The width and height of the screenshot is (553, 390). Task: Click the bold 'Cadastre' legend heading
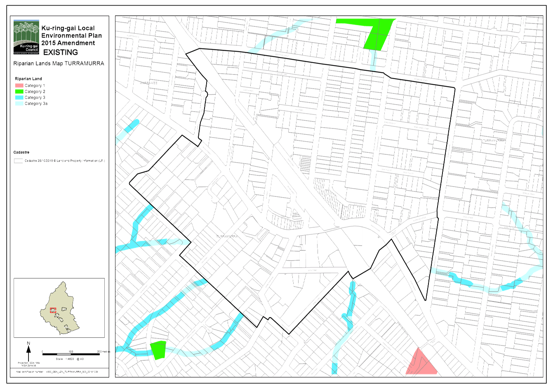pos(21,152)
